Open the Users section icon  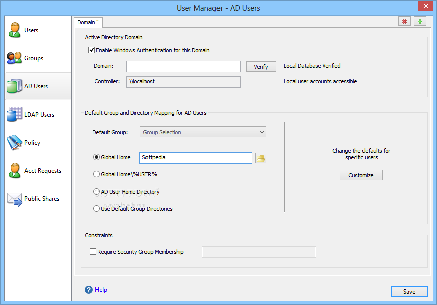pos(14,30)
